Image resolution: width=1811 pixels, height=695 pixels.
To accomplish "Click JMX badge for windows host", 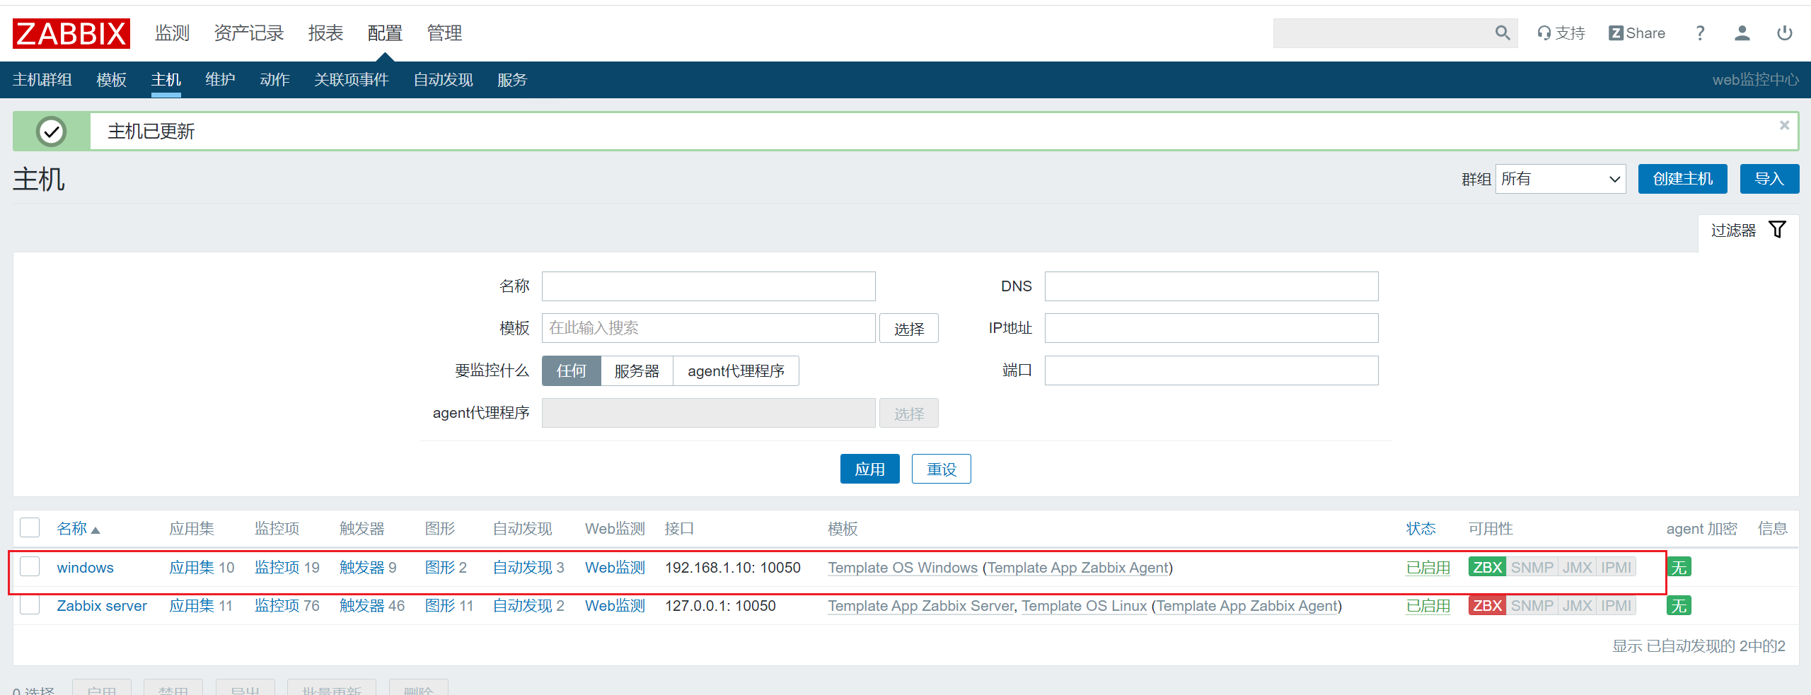I will click(1577, 568).
